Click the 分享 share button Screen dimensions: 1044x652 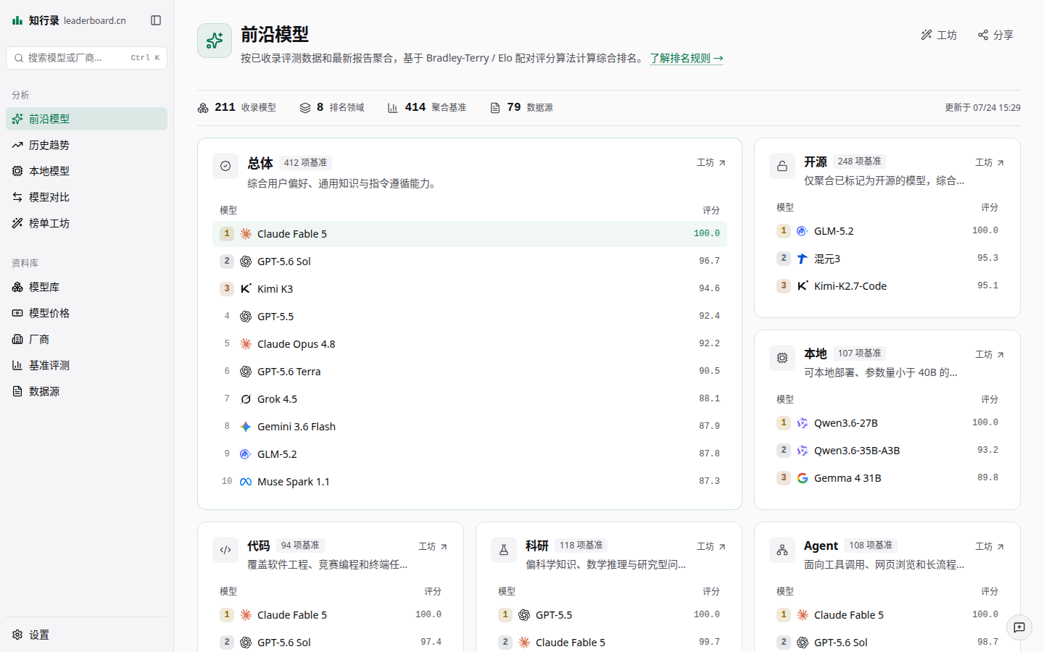point(995,35)
